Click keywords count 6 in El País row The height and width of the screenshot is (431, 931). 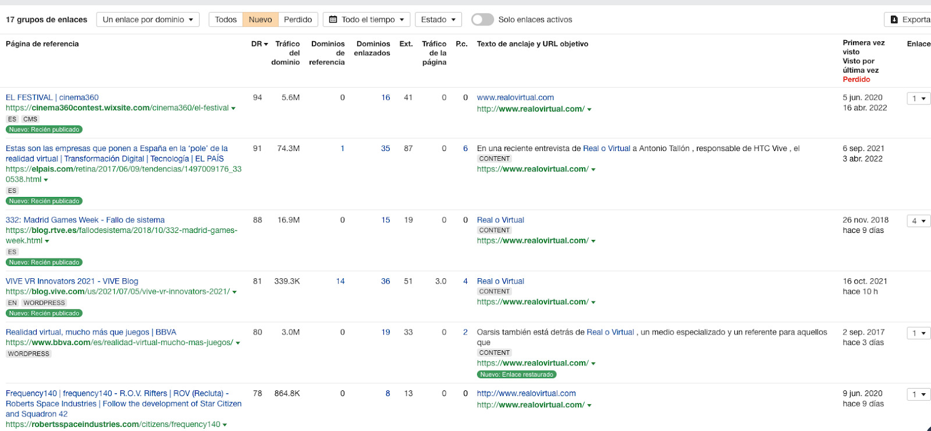click(465, 149)
